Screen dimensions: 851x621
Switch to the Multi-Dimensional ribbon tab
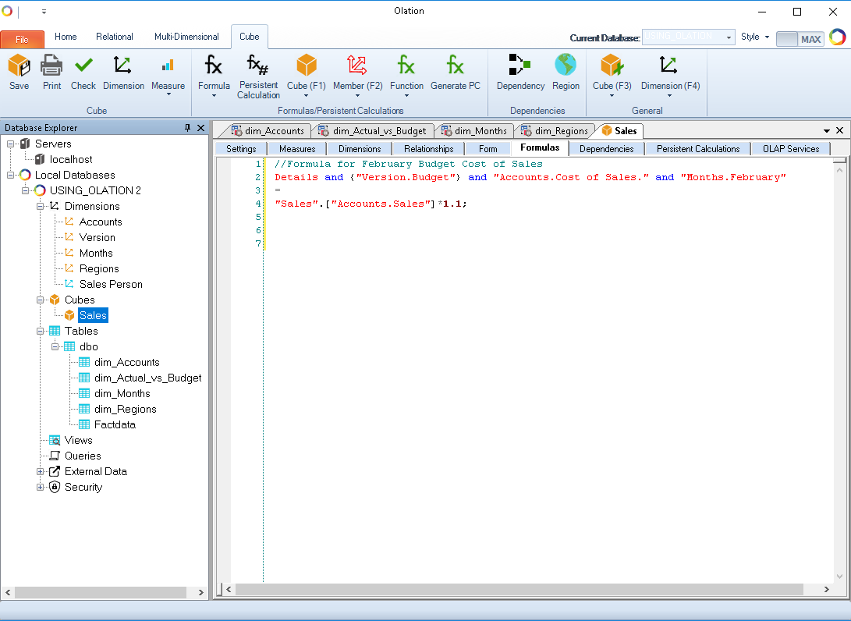(x=186, y=37)
